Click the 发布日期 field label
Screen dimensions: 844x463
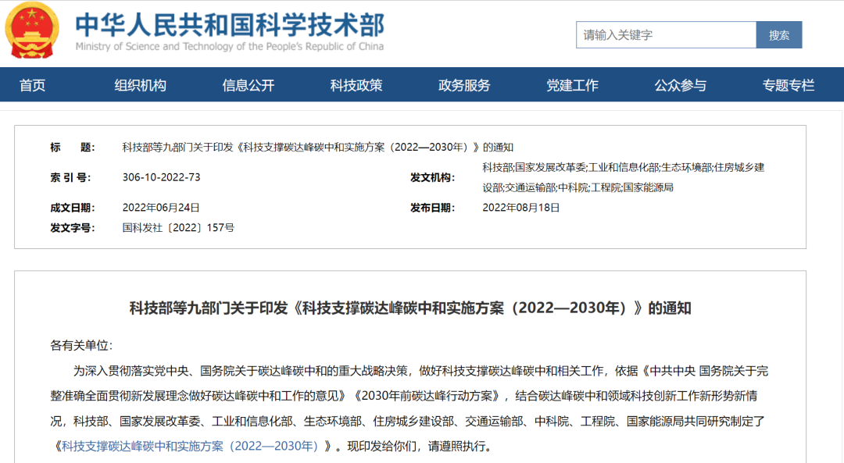(x=432, y=208)
